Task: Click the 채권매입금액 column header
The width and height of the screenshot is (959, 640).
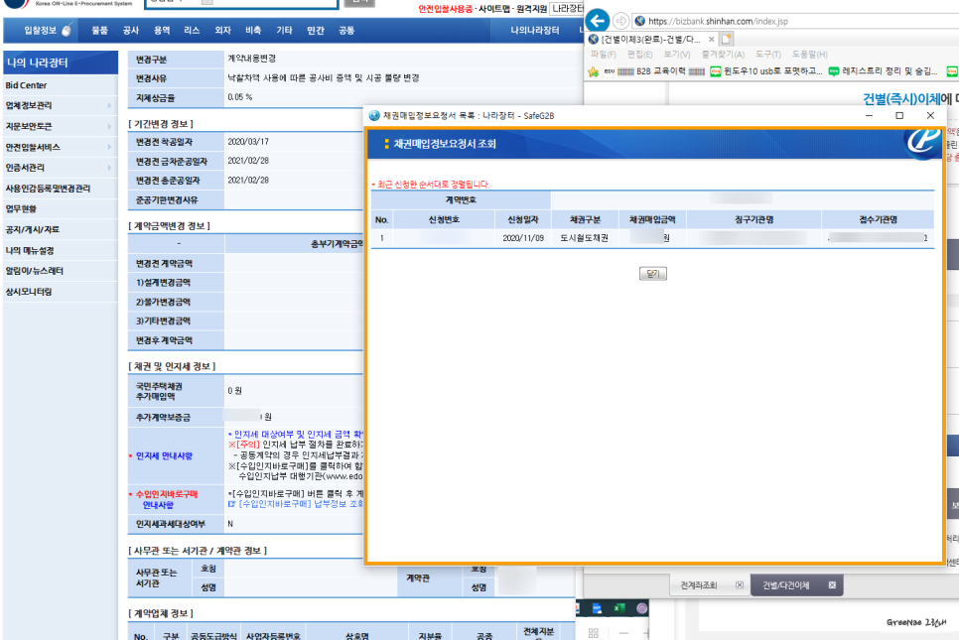Action: [x=652, y=219]
